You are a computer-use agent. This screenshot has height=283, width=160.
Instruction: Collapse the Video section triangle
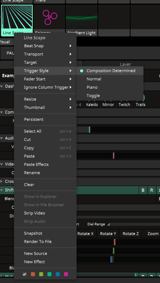click(x=2, y=164)
